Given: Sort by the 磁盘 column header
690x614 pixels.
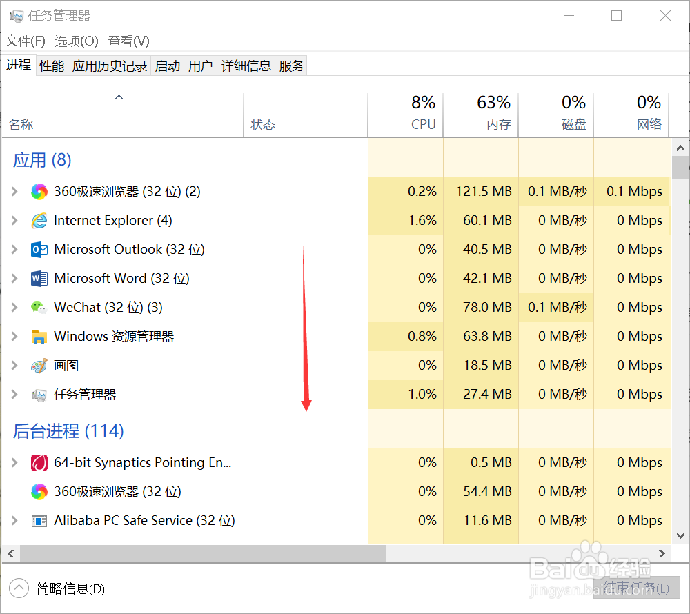Looking at the screenshot, I should 555,115.
